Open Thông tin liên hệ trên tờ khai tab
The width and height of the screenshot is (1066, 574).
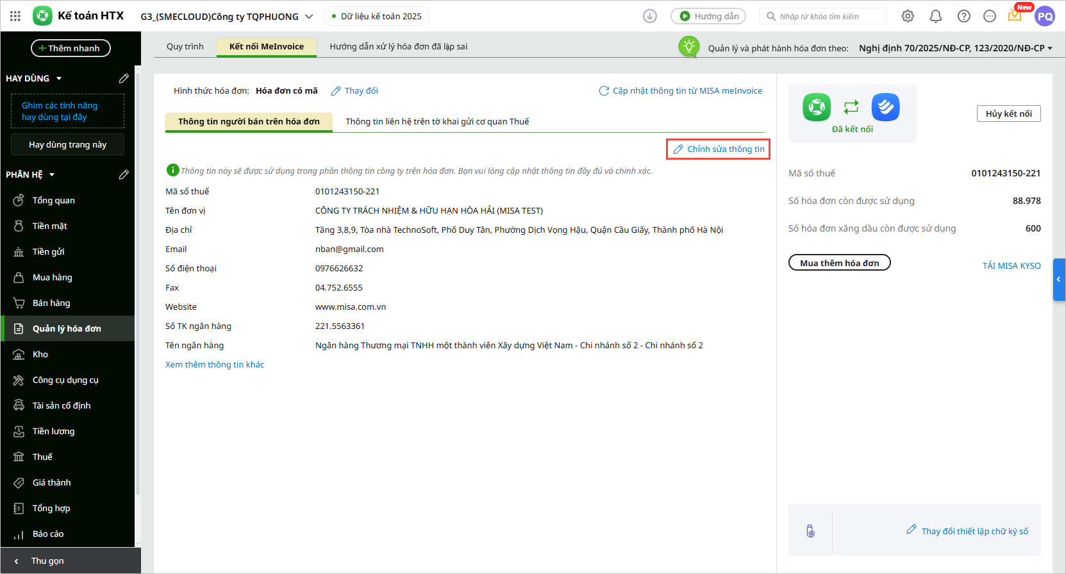click(437, 121)
